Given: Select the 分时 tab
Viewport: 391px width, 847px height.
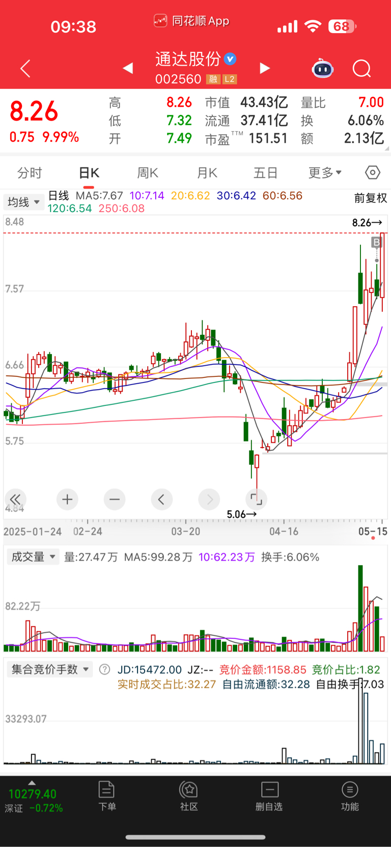Looking at the screenshot, I should 30,173.
